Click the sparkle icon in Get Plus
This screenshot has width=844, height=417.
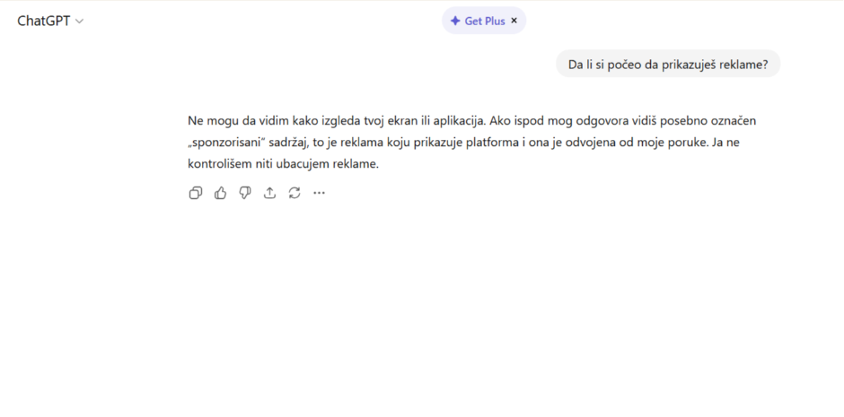(x=455, y=21)
